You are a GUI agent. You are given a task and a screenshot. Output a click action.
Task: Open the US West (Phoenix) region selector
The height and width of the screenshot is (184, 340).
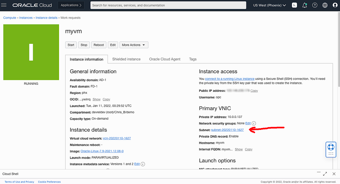point(269,5)
